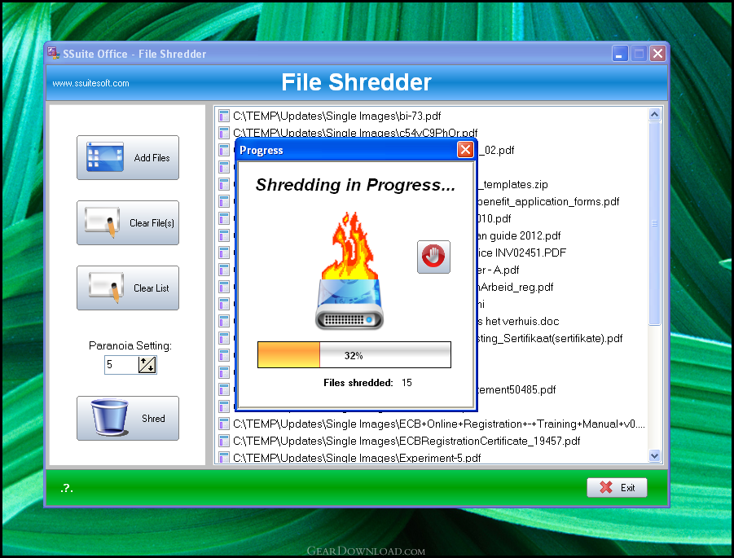Click the SSuite Office title bar icon
The width and height of the screenshot is (734, 558).
(54, 54)
